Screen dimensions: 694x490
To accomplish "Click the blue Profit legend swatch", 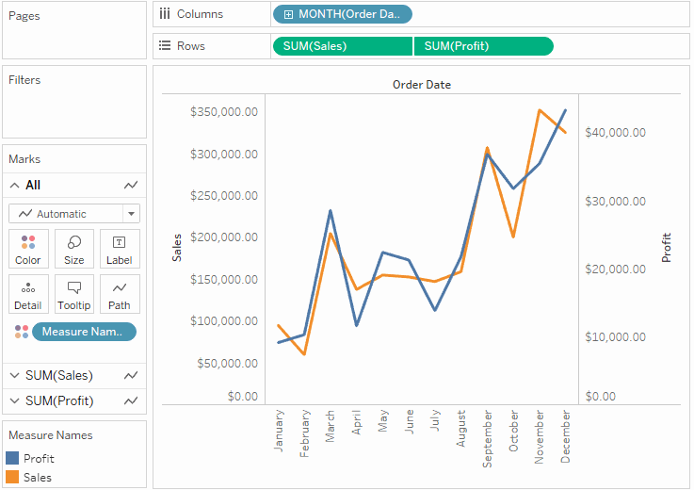I will pyautogui.click(x=12, y=458).
